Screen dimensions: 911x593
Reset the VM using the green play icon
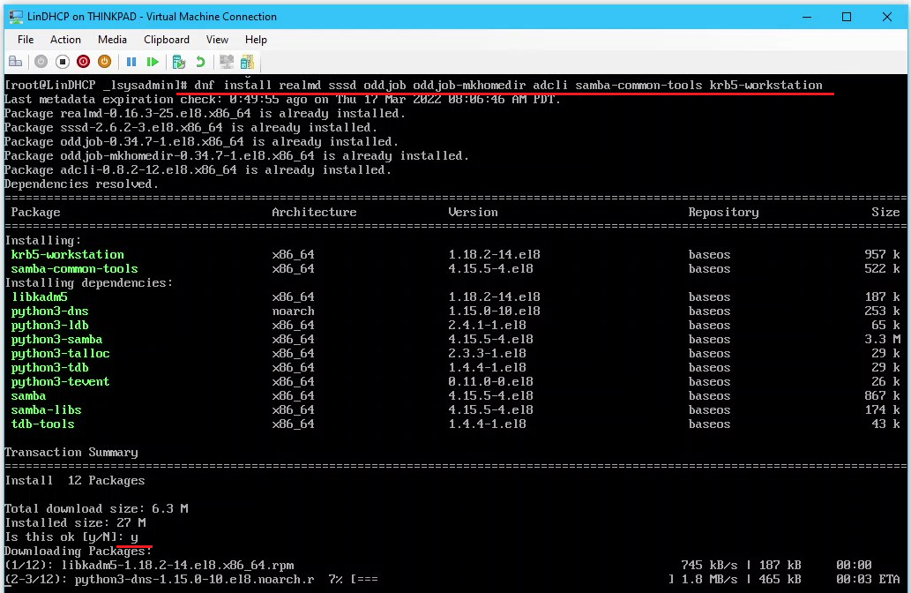point(153,62)
